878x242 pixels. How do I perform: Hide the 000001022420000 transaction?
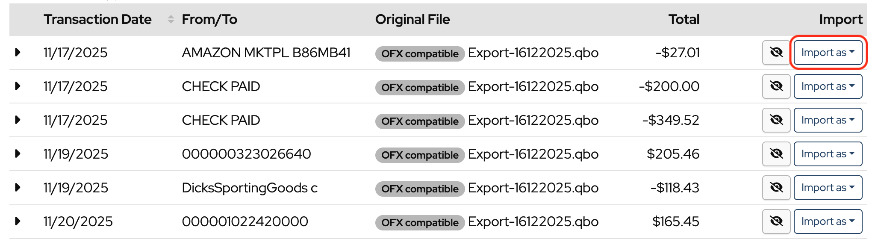tap(776, 221)
